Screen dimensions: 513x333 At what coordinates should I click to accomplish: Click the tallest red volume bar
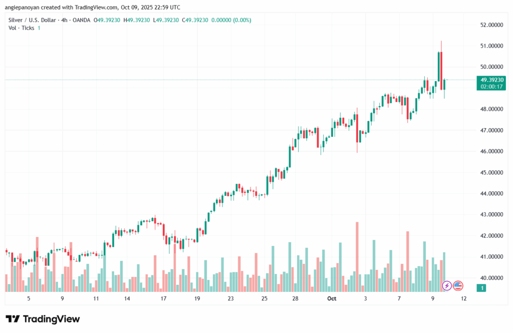tap(357, 256)
